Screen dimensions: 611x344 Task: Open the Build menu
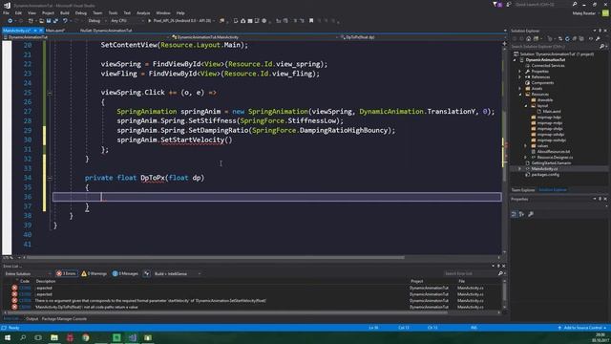click(65, 12)
